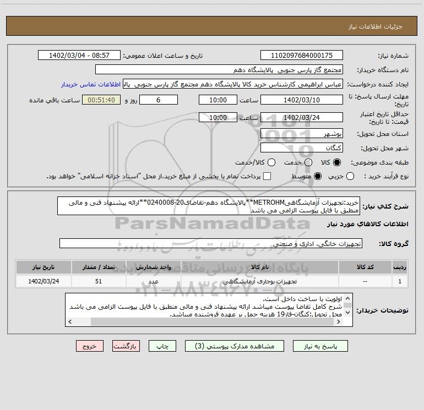Click the buyer notes scroll down arrow
Viewport: 424px width, 410px height.
tap(348, 313)
